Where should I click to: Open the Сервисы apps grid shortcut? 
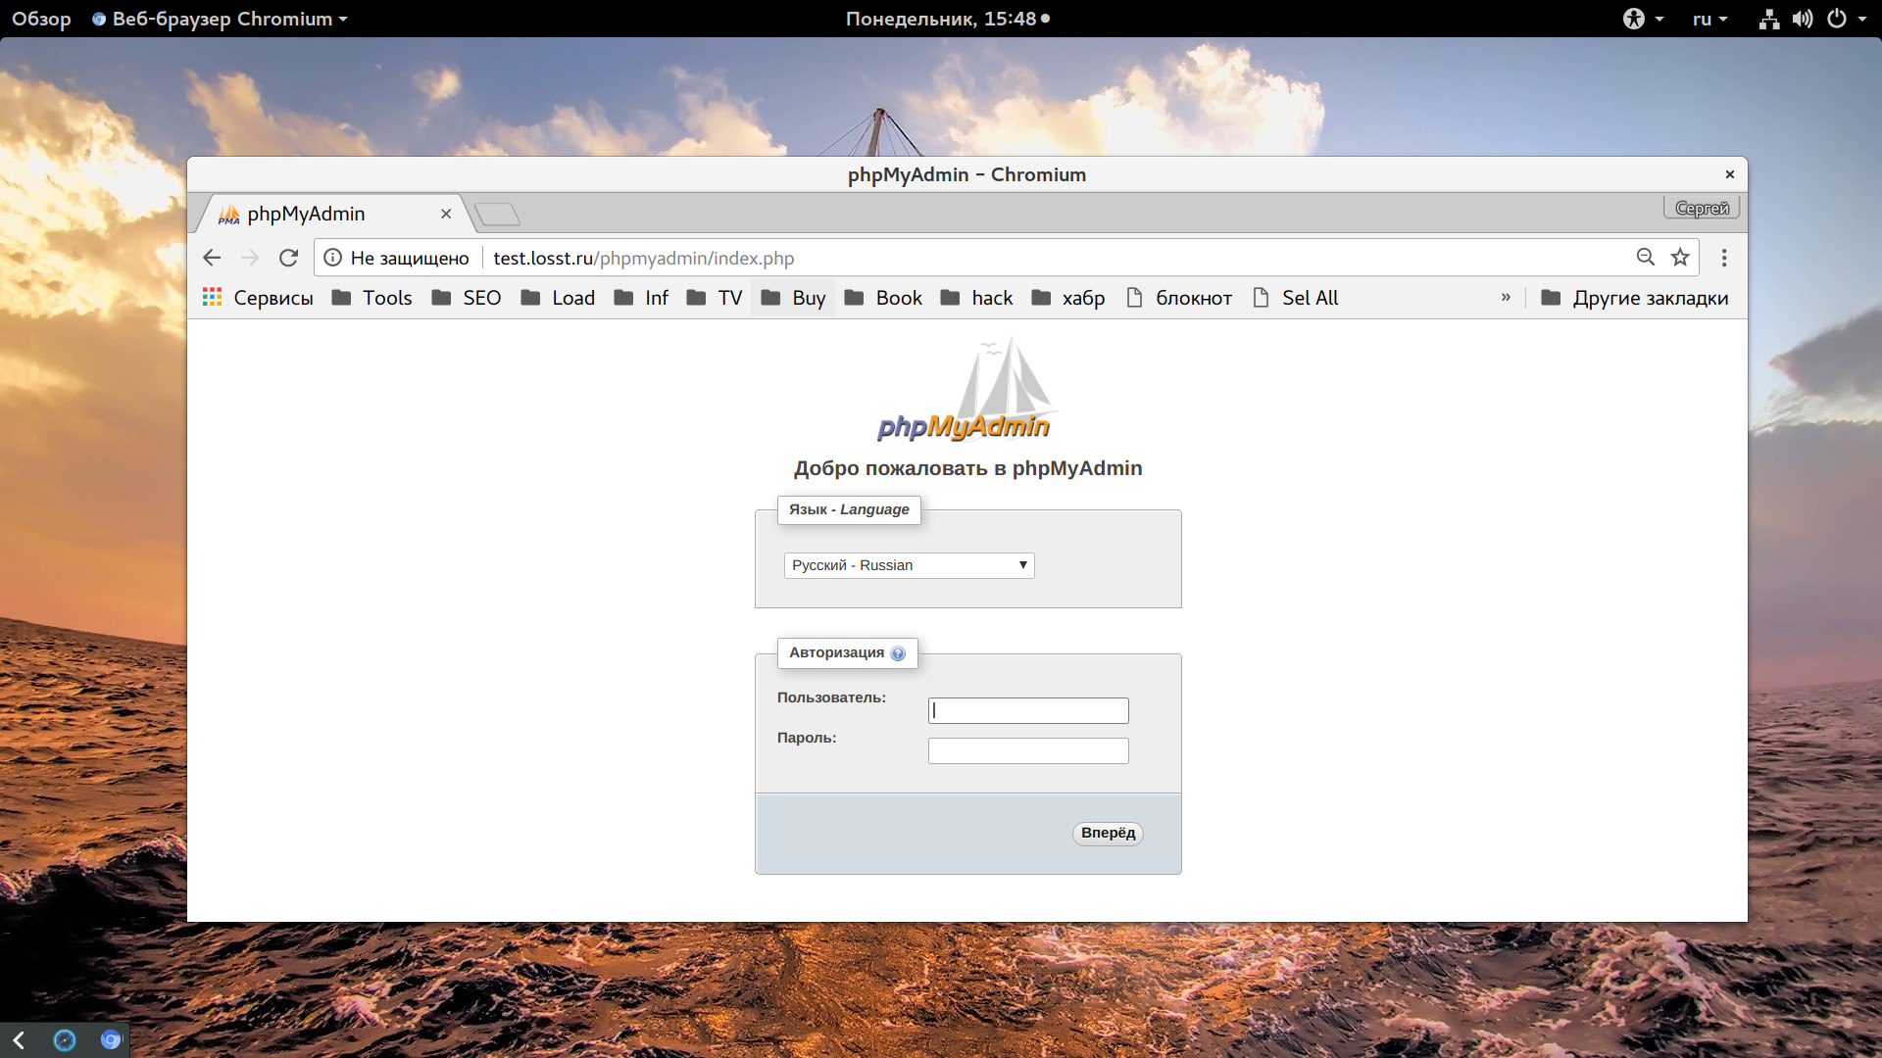(x=258, y=298)
